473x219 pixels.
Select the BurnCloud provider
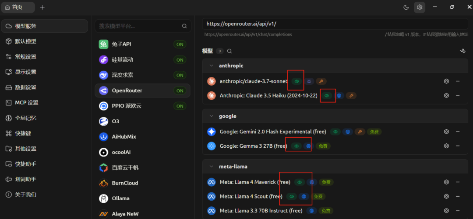[142, 183]
